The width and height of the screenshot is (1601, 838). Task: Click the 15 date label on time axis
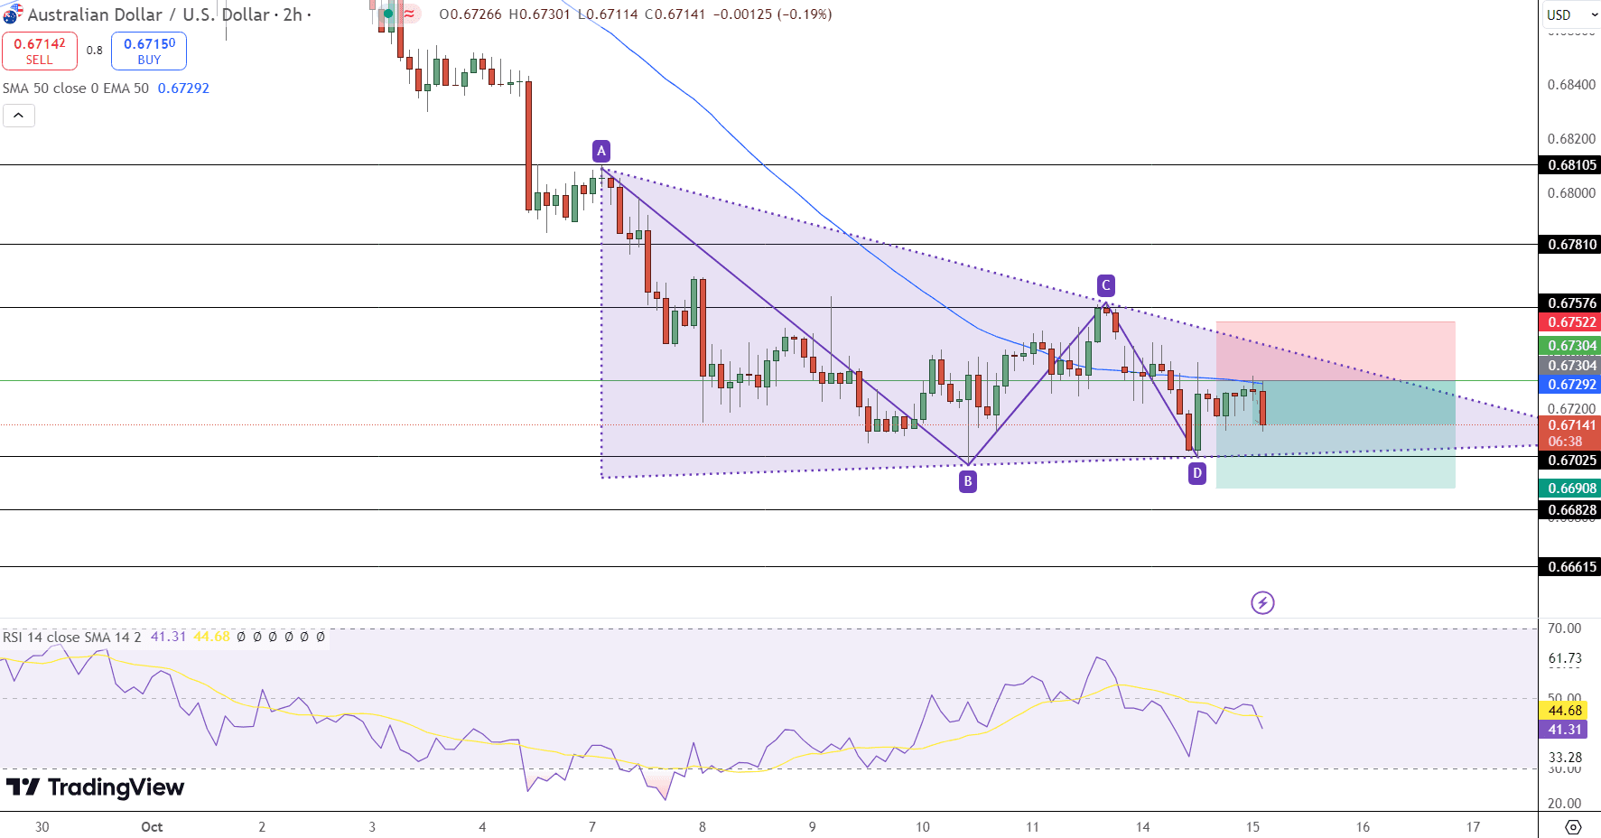tap(1252, 826)
